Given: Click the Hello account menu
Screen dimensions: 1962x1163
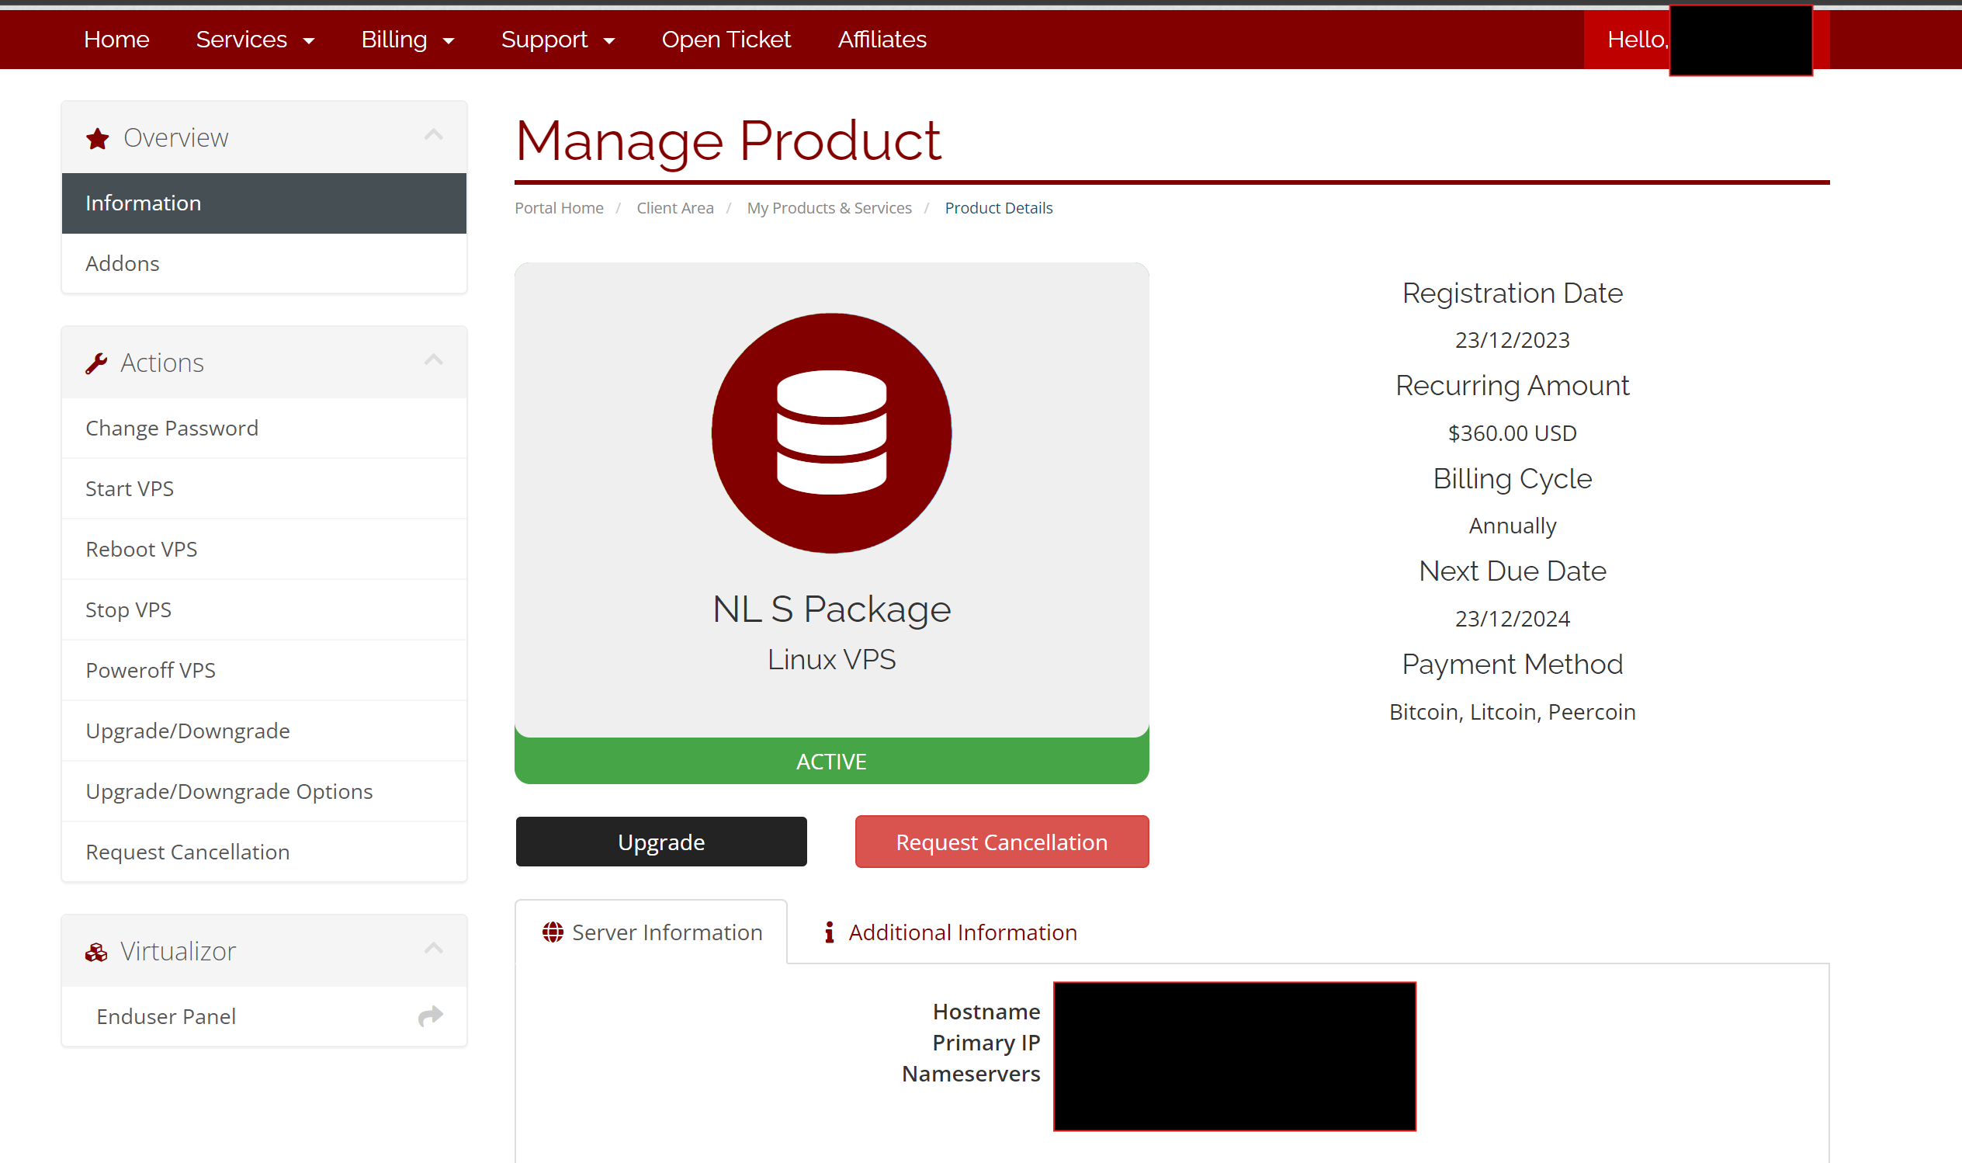Looking at the screenshot, I should [x=1707, y=39].
